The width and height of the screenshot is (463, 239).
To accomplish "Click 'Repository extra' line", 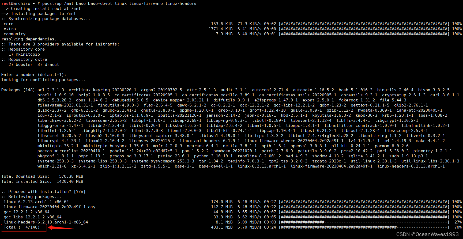I will 24,59.
